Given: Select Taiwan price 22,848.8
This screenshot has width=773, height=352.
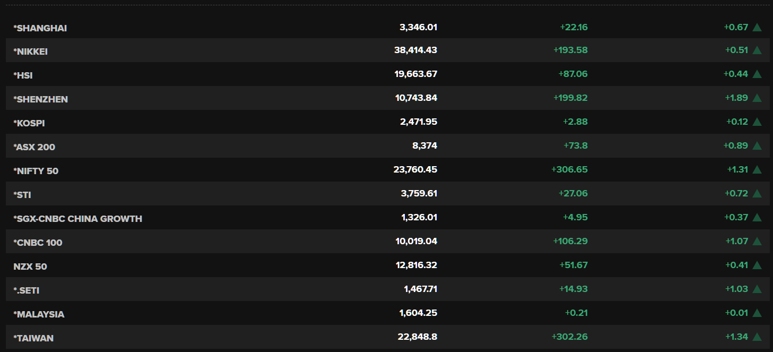Looking at the screenshot, I should (x=418, y=337).
